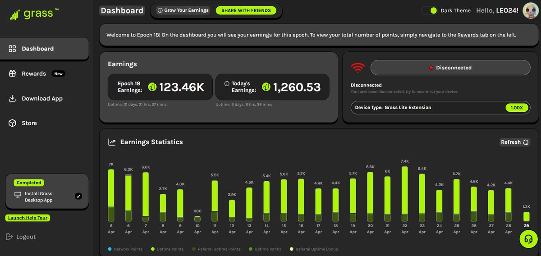Toggle the Dark Theme switch
541x256 pixels.
coord(429,10)
